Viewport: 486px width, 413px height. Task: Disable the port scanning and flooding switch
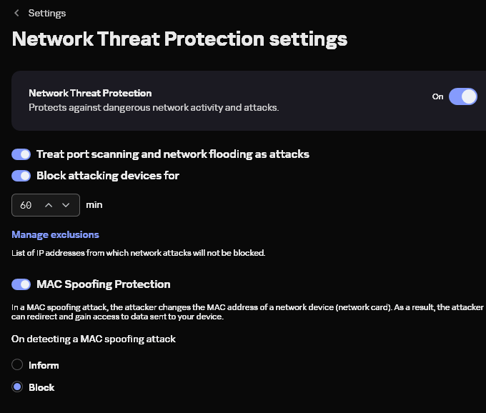click(21, 154)
